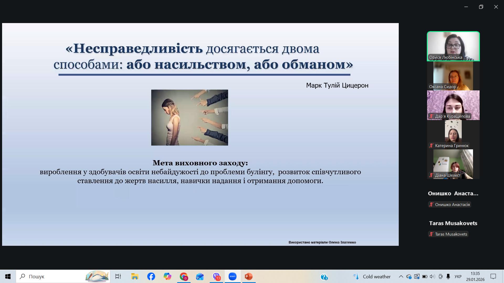
Task: Open the Copilot taskbar icon
Action: tap(167, 276)
